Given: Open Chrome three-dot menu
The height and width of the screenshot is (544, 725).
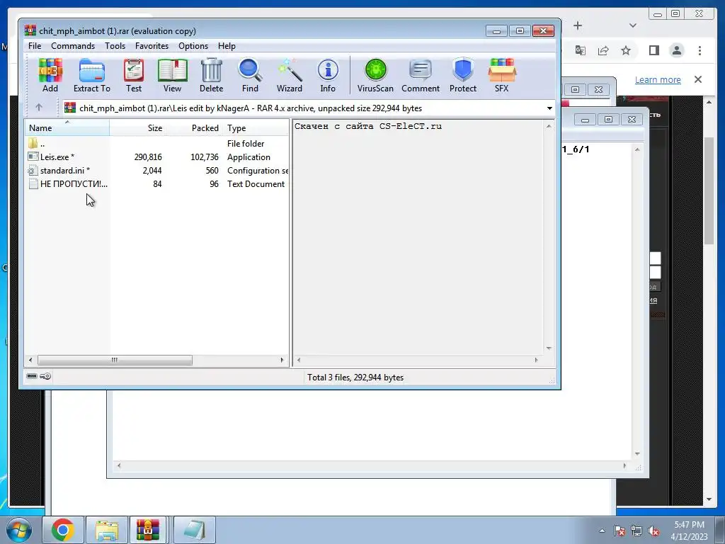Looking at the screenshot, I should (700, 50).
